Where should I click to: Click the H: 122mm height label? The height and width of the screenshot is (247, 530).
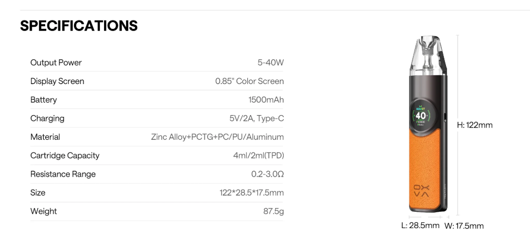(475, 125)
